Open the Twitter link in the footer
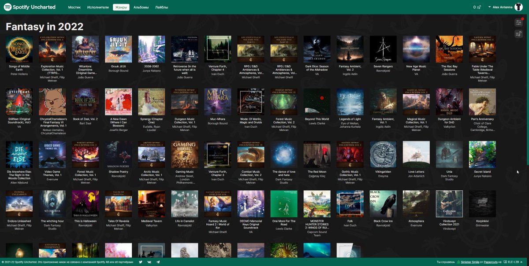529x266 pixels. pos(141,262)
